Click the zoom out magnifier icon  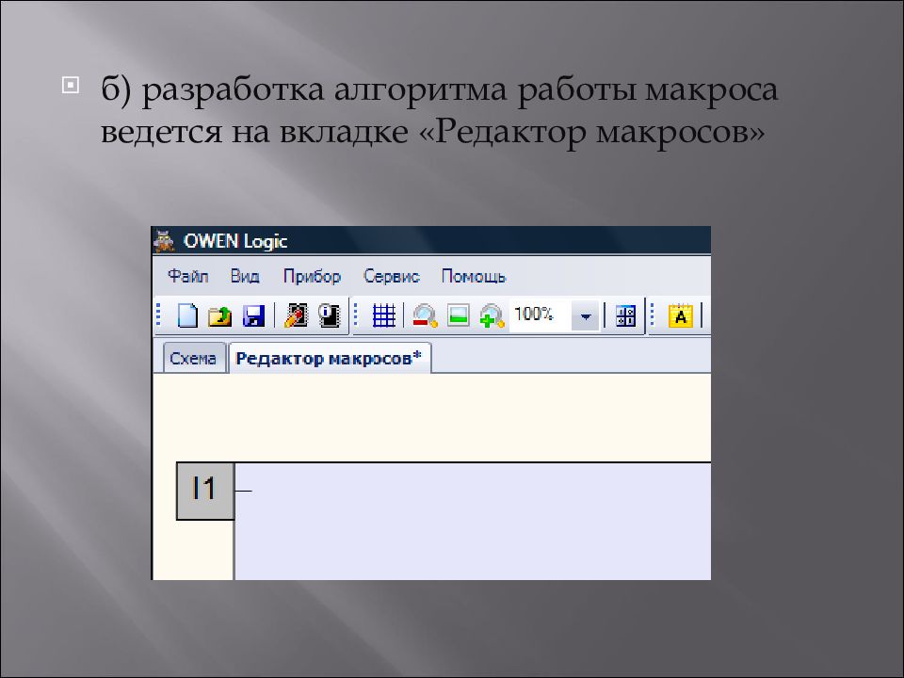[x=425, y=316]
